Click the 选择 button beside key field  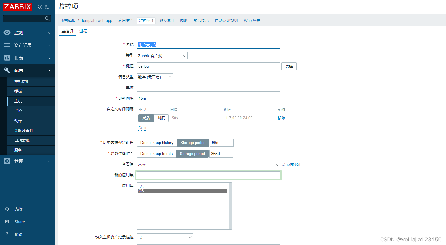(x=289, y=66)
